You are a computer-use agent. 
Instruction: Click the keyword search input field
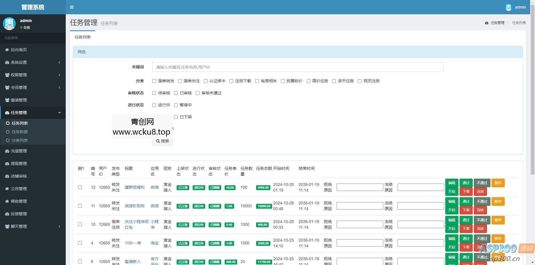click(298, 67)
